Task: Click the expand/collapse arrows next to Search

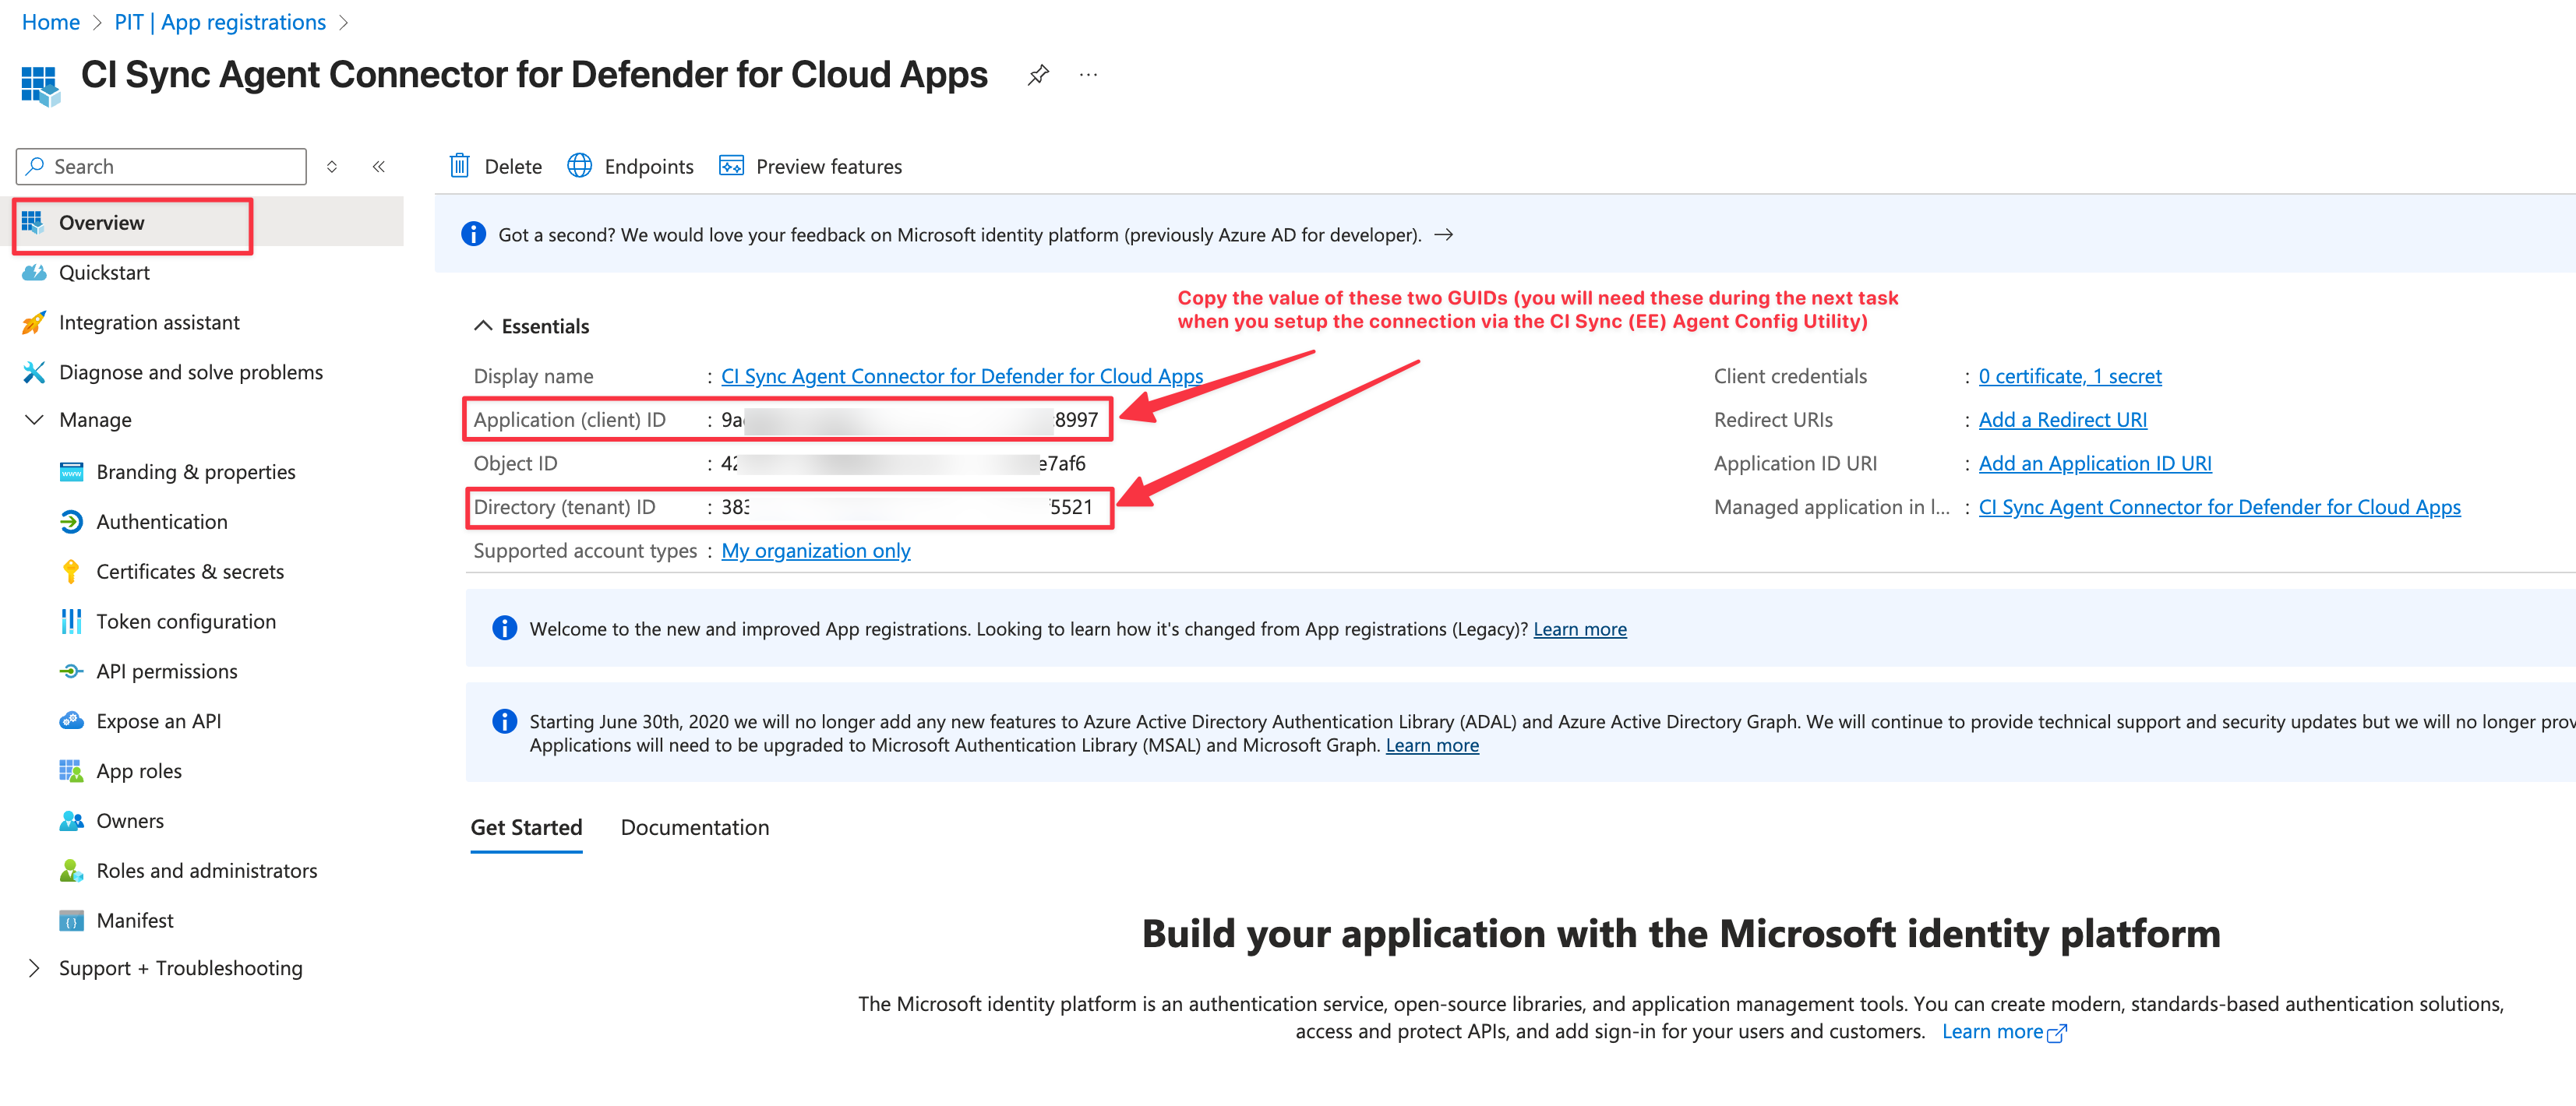Action: [x=332, y=166]
